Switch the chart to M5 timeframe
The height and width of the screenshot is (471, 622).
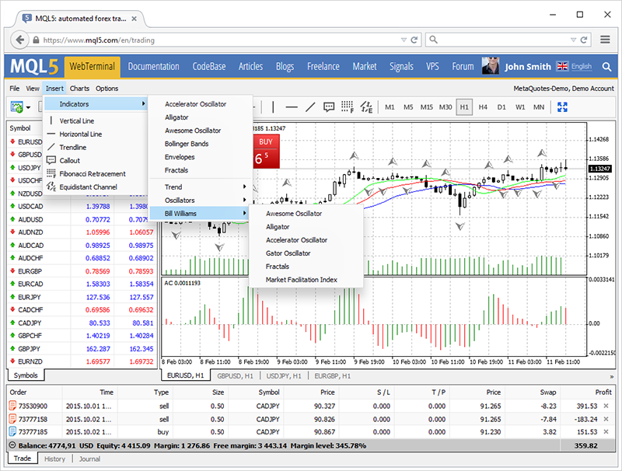[x=407, y=108]
